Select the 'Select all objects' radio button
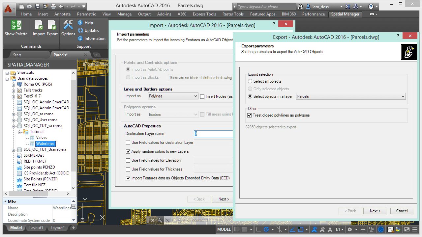Image resolution: width=422 pixels, height=237 pixels. click(x=250, y=81)
